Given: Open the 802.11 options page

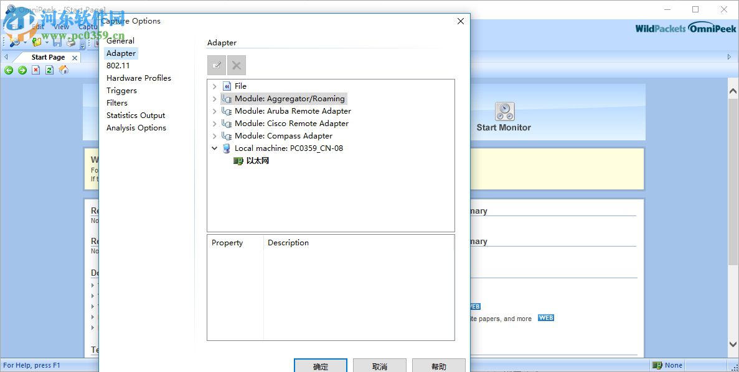Looking at the screenshot, I should pos(118,66).
